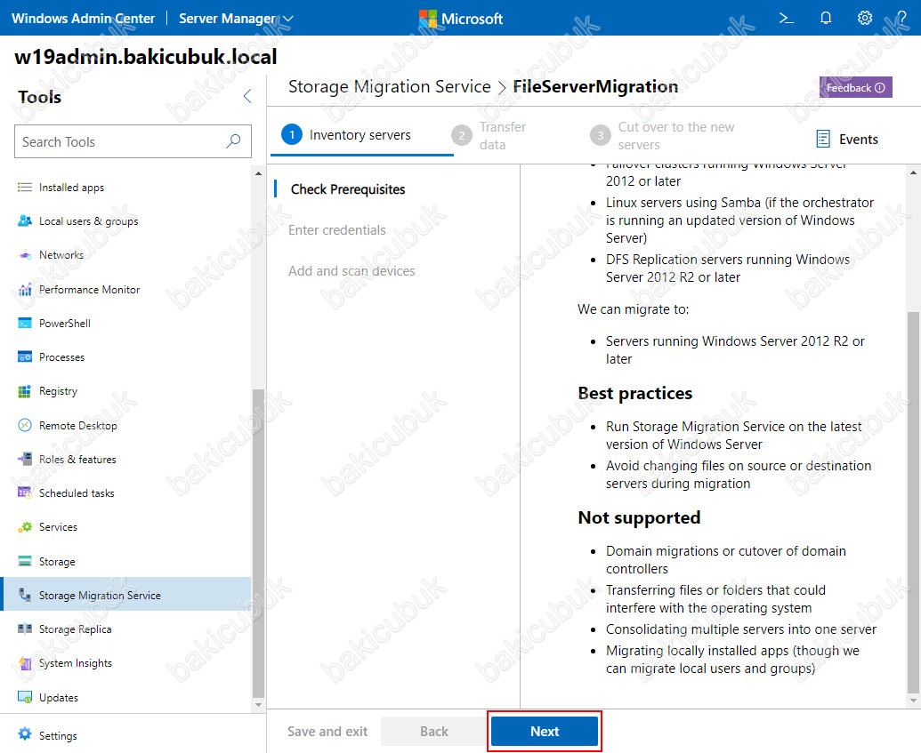Click the Back button

pos(434,732)
